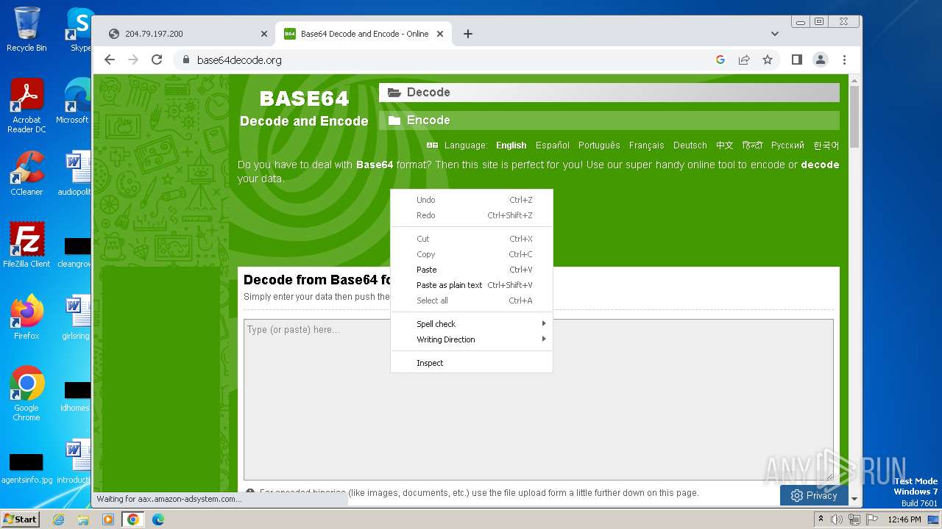Expand Writing Direction submenu
Viewport: 942px width, 529px height.
pos(471,339)
